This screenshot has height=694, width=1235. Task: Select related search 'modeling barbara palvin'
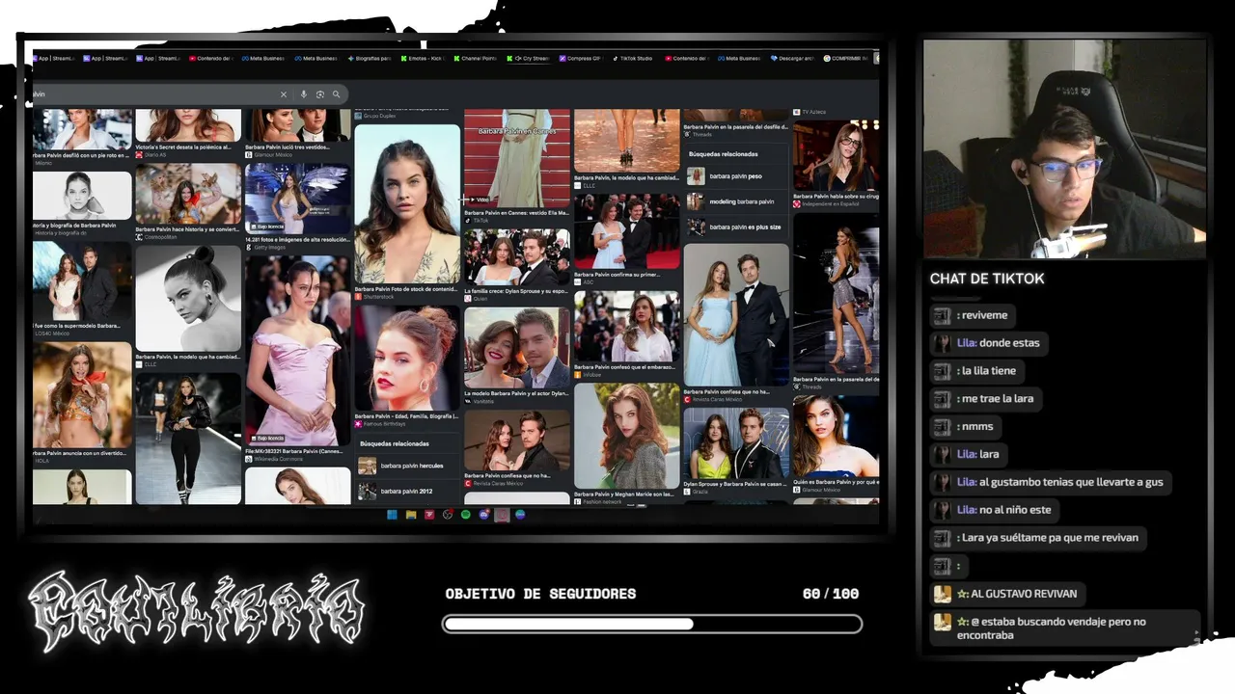[x=736, y=201]
